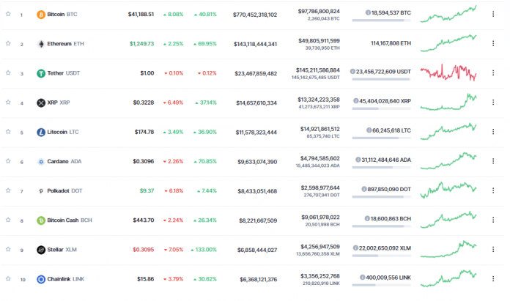The width and height of the screenshot is (510, 301).
Task: Open the Ethereum name link
Action: 59,44
